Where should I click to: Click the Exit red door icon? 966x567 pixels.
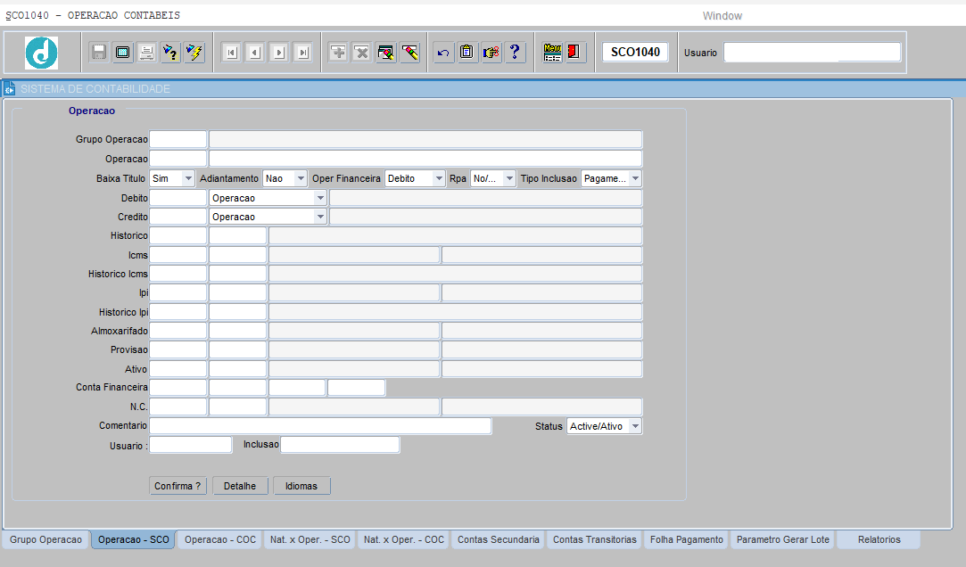click(x=574, y=53)
